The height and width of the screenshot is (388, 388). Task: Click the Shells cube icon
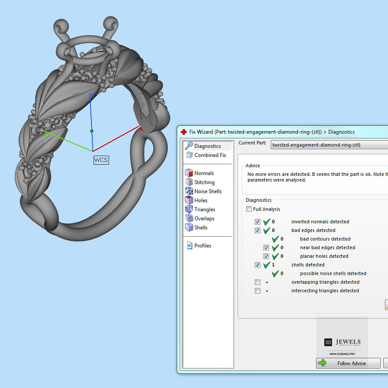pyautogui.click(x=189, y=227)
